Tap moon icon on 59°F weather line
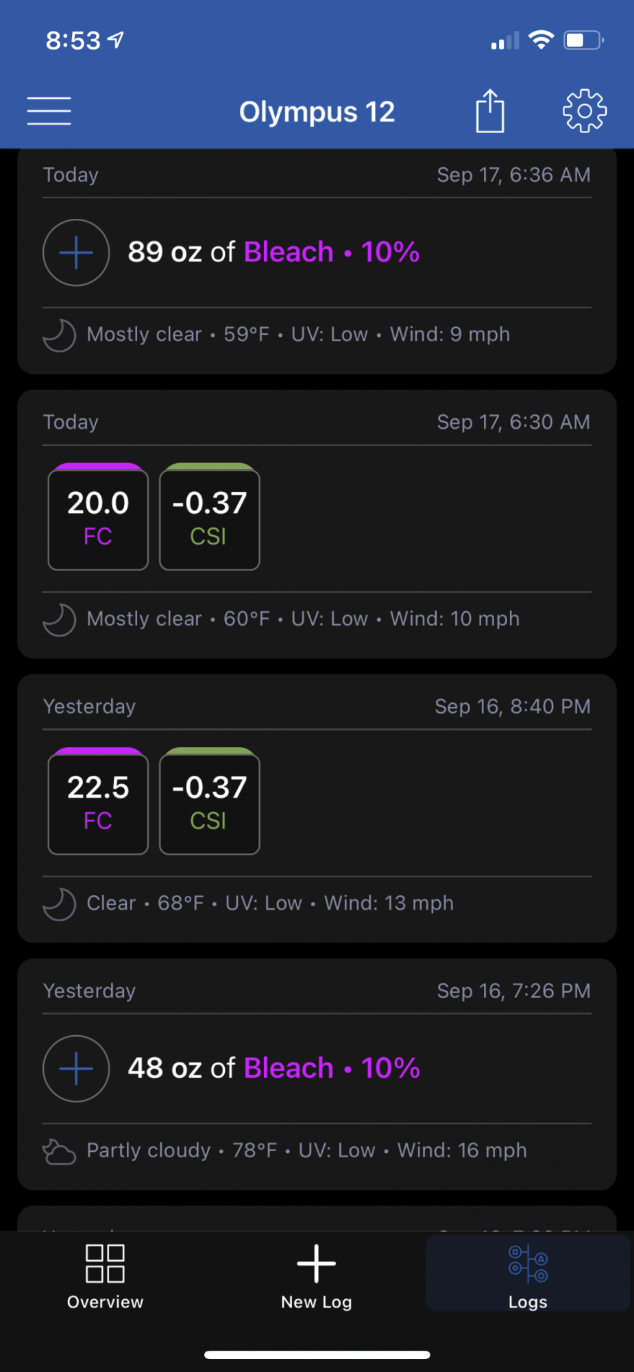Screen dimensions: 634x1372 coord(59,335)
